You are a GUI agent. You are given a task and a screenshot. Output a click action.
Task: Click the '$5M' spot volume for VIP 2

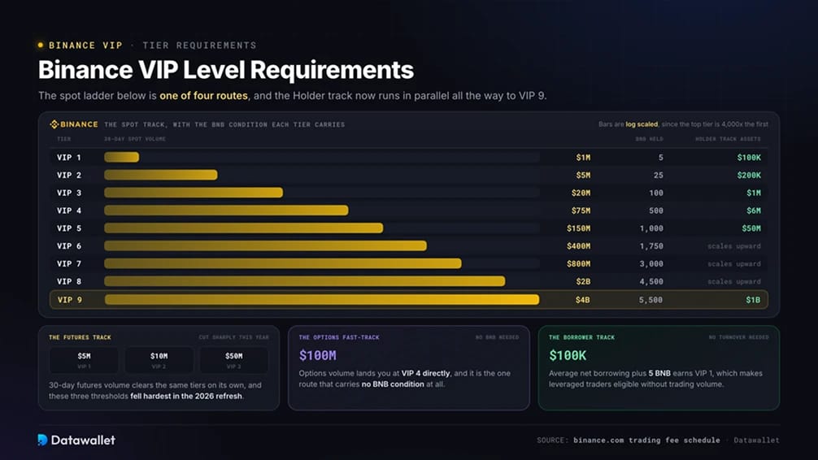583,176
